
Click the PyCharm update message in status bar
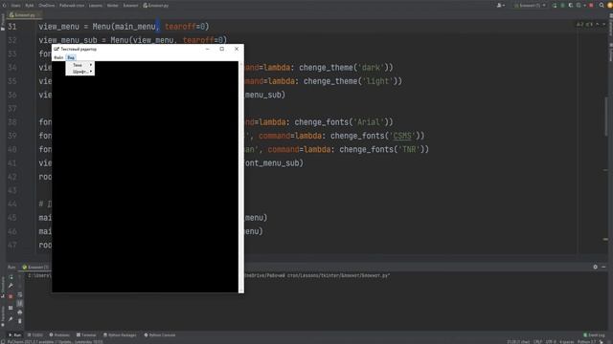tap(55, 342)
